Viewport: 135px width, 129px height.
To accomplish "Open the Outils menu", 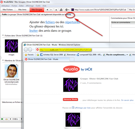I will (38, 6).
